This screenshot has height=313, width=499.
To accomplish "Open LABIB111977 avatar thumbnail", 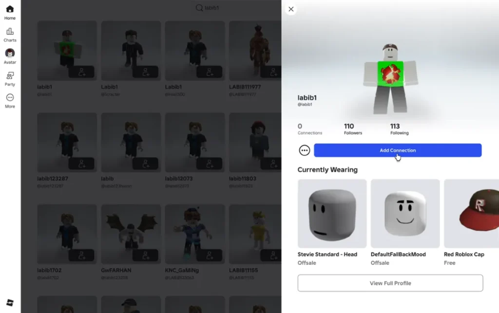I will 255,51.
